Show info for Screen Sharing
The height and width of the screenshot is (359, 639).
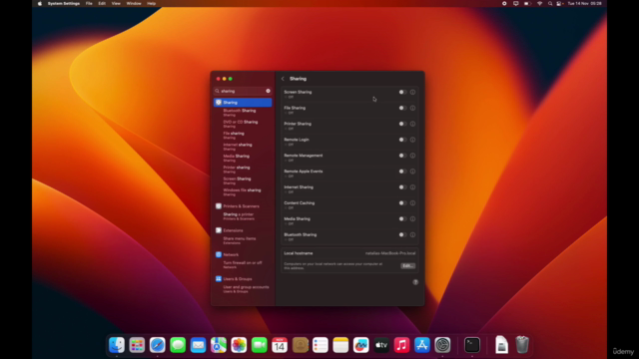click(x=412, y=92)
